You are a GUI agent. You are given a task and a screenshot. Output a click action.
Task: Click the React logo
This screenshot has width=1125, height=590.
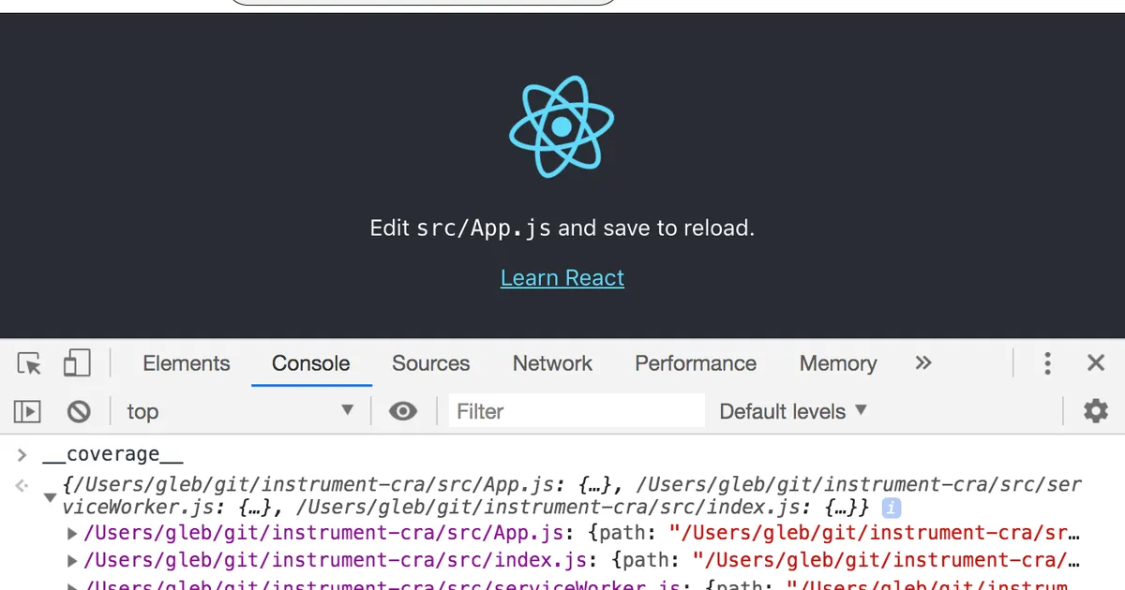pos(562,126)
